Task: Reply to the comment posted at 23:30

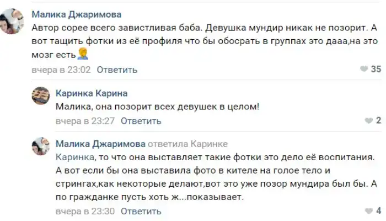Action: pyautogui.click(x=141, y=211)
